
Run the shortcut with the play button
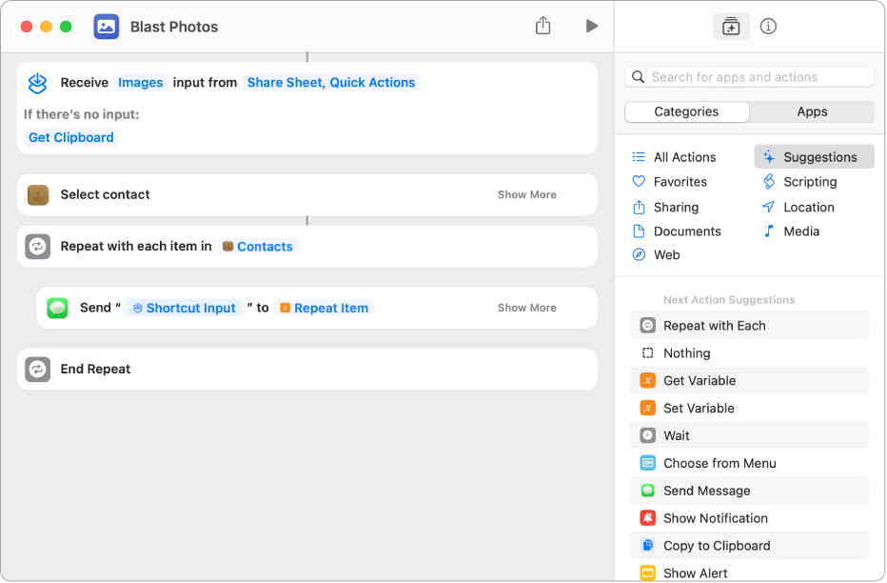(592, 26)
